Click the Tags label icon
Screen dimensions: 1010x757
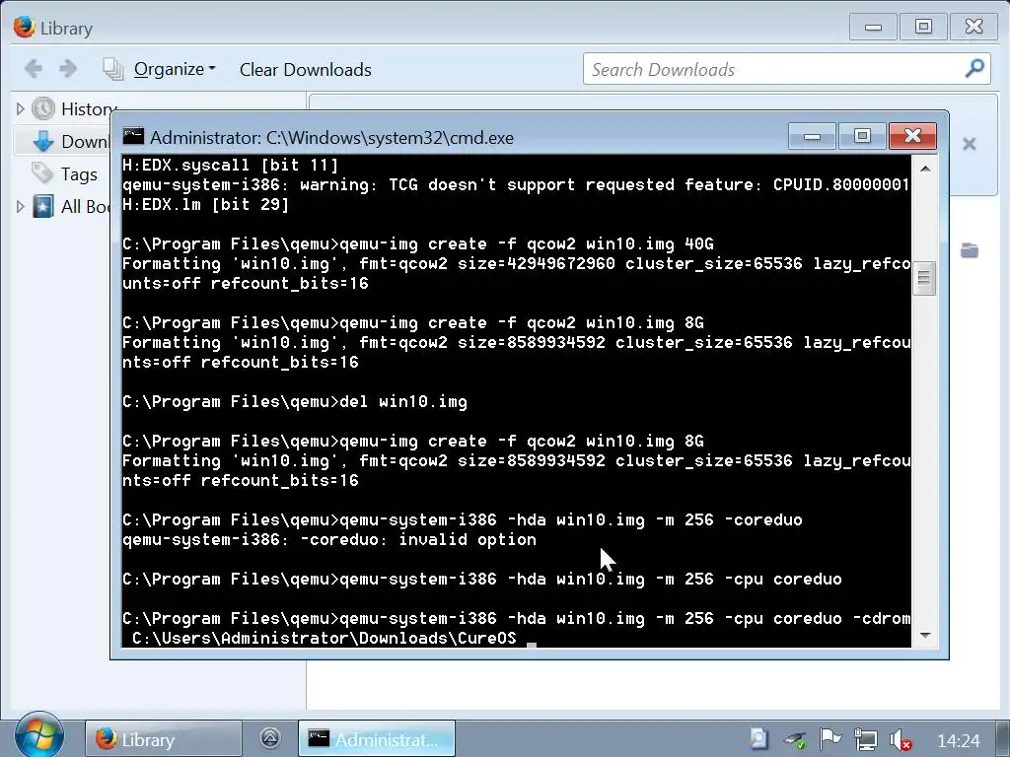(42, 172)
